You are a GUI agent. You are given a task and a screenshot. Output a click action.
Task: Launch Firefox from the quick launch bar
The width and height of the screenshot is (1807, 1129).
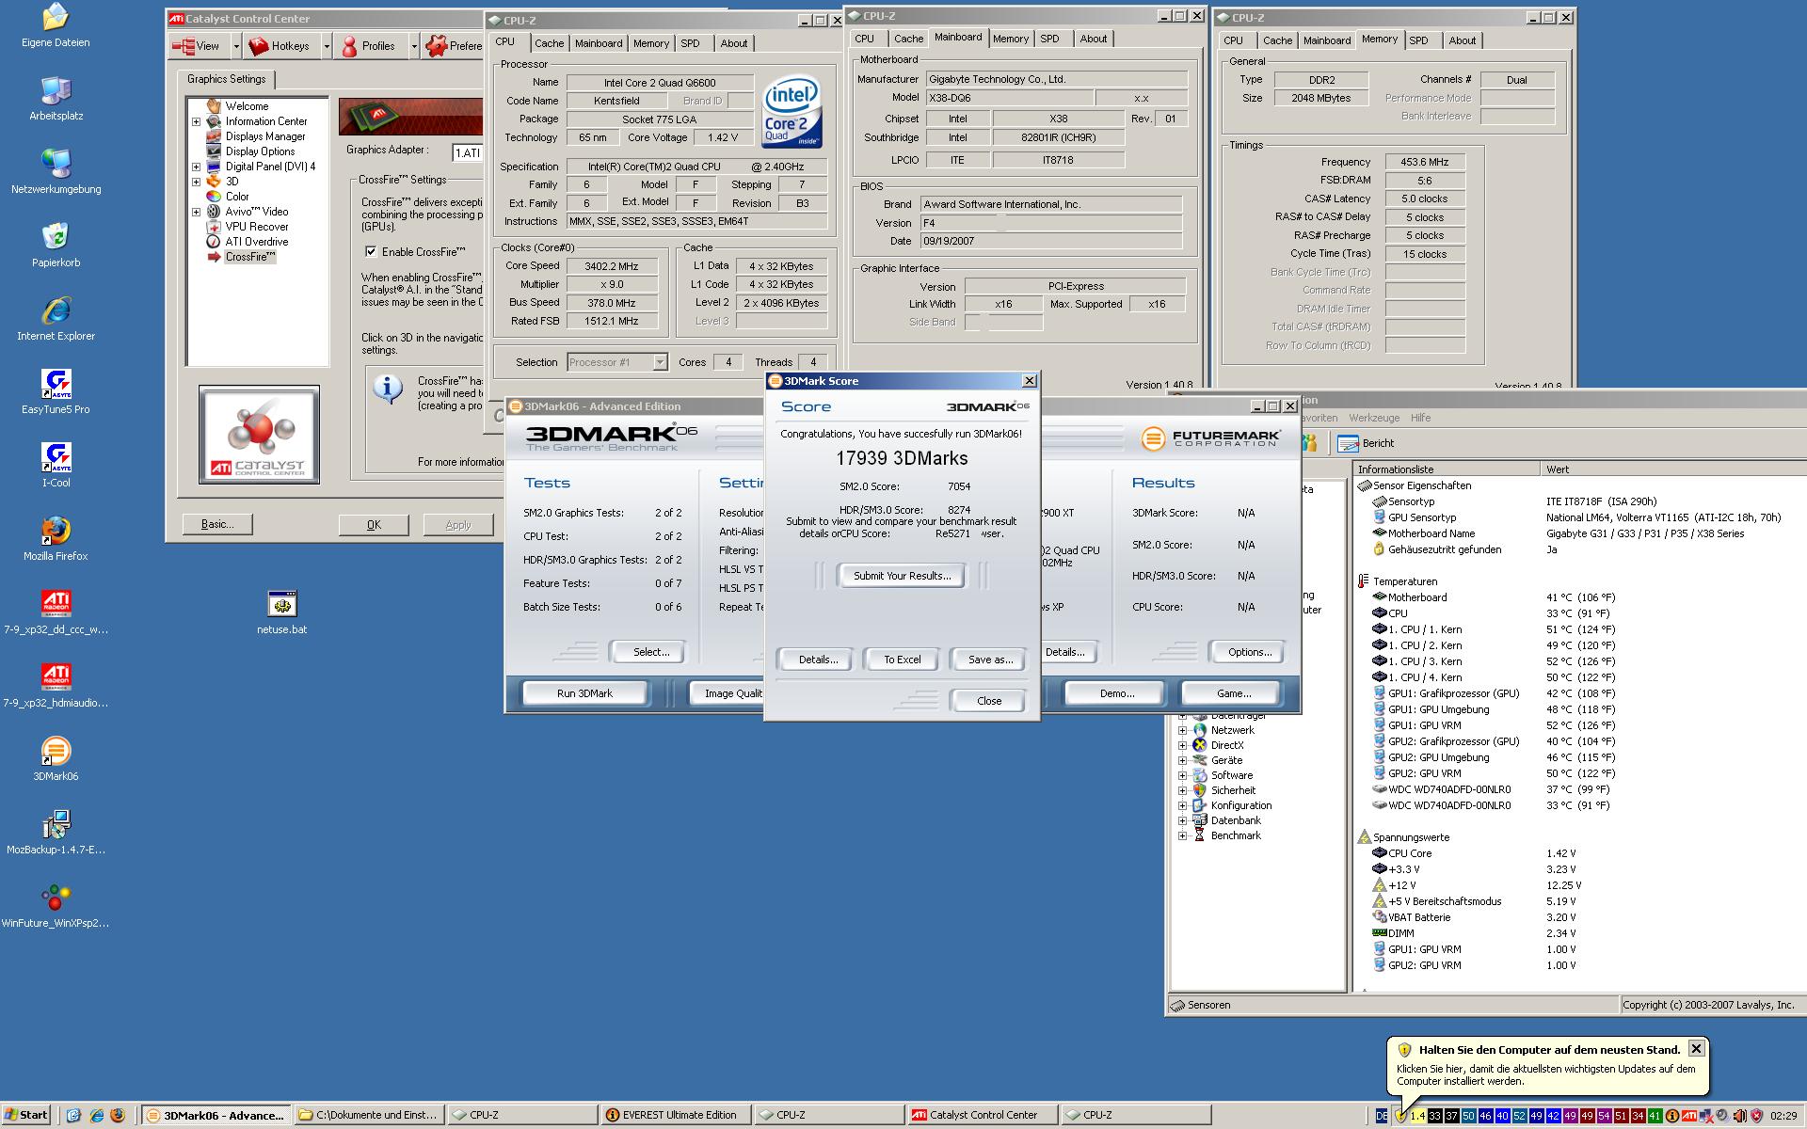tap(118, 1116)
